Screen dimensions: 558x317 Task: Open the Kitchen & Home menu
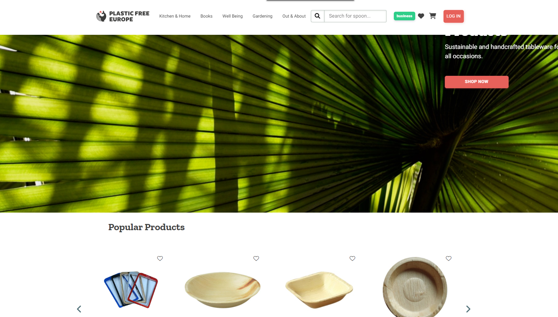[175, 16]
